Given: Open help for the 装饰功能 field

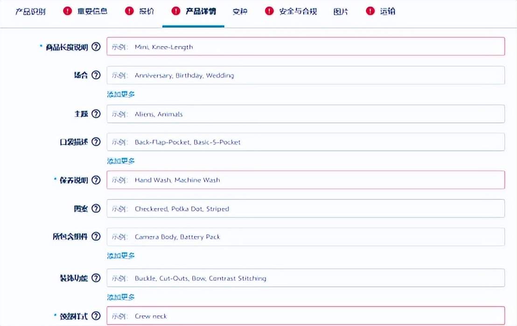Looking at the screenshot, I should click(96, 278).
